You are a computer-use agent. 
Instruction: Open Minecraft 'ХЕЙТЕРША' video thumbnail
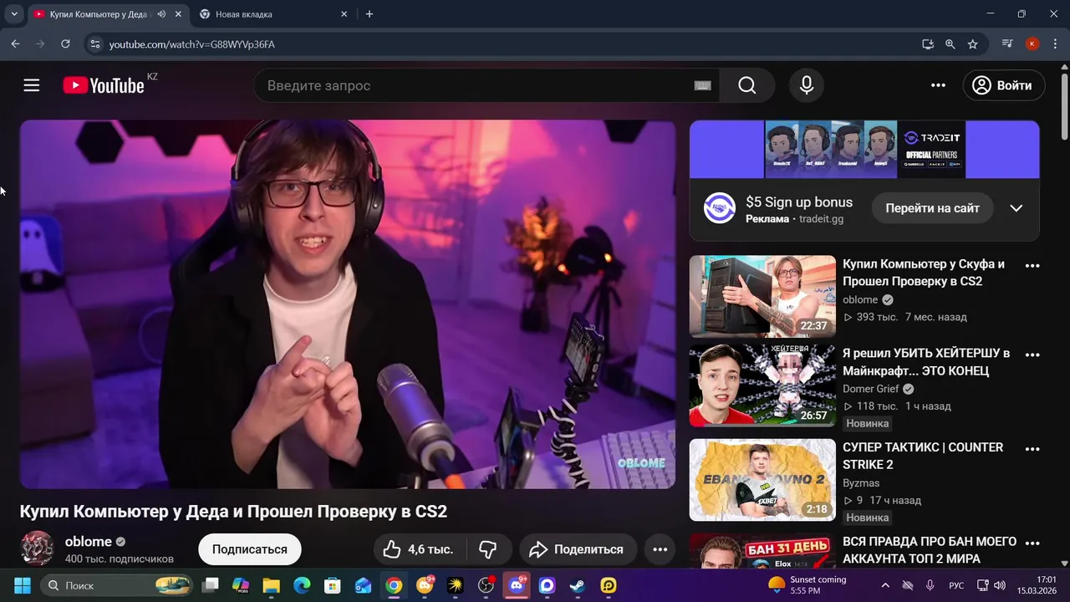762,385
